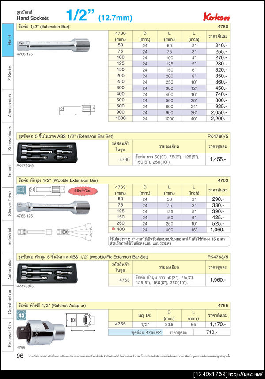Click the price 935.-
This screenshot has width=265, height=379.
pos(221,106)
